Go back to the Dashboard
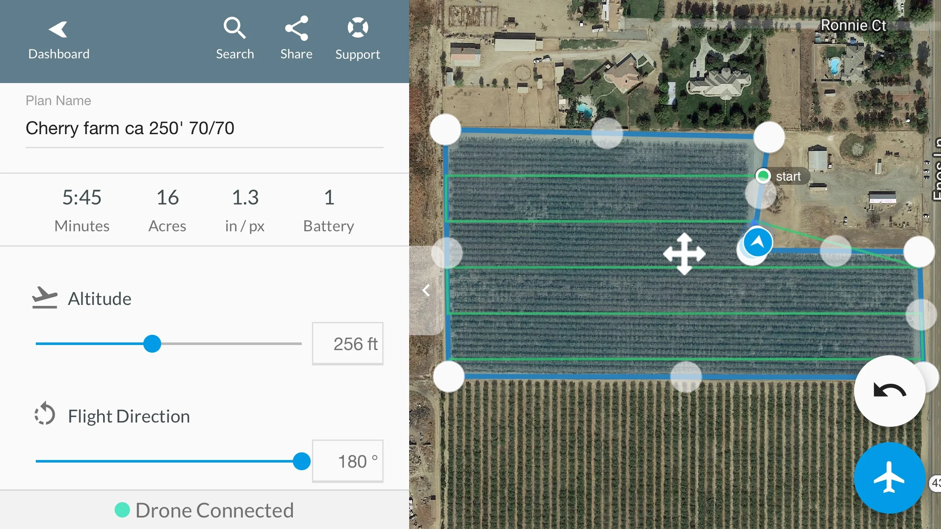 (58, 40)
